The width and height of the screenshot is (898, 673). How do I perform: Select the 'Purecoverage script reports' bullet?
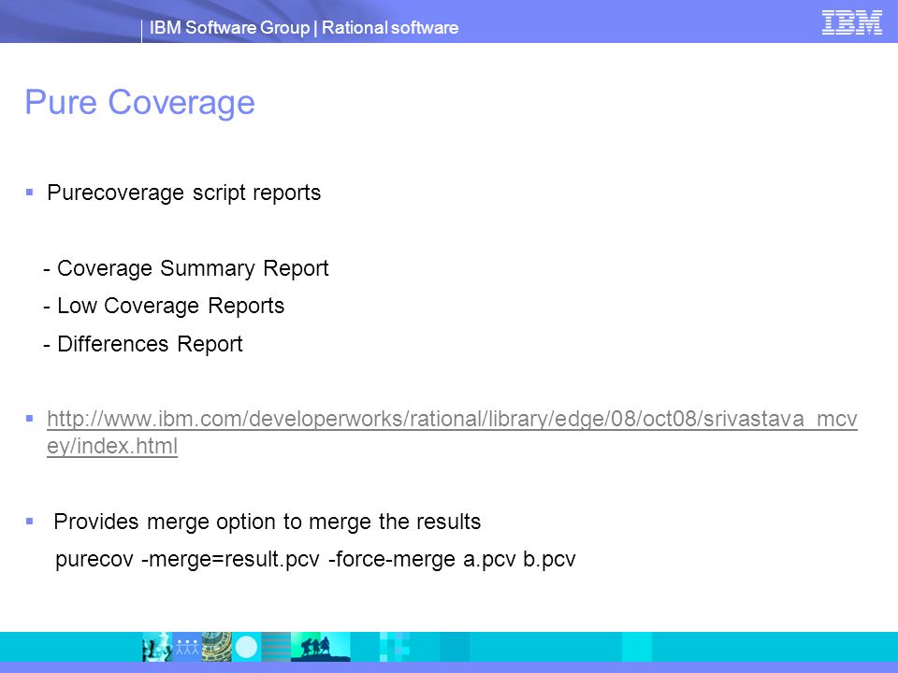coord(184,193)
